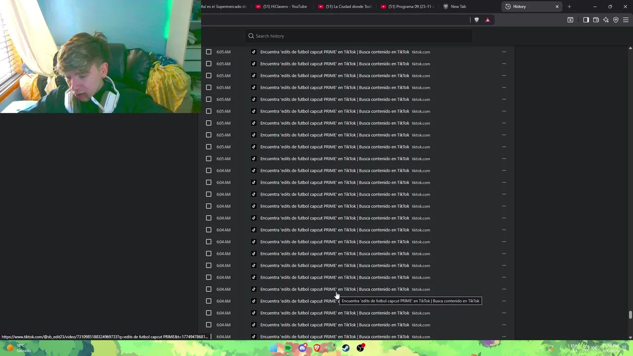Switch to 'Programa 09 (25-11-' tab
The width and height of the screenshot is (633, 356).
click(407, 6)
